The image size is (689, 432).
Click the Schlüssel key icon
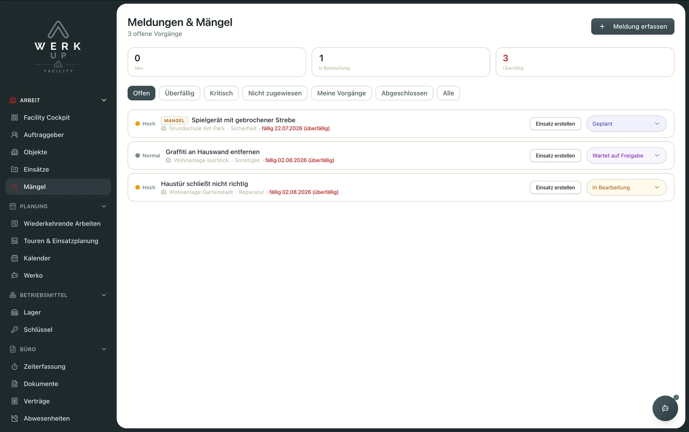pyautogui.click(x=15, y=330)
